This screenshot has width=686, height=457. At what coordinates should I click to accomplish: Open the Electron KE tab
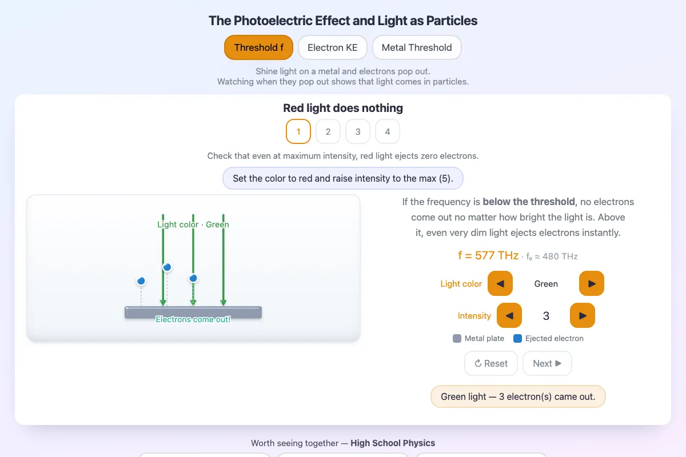click(333, 47)
